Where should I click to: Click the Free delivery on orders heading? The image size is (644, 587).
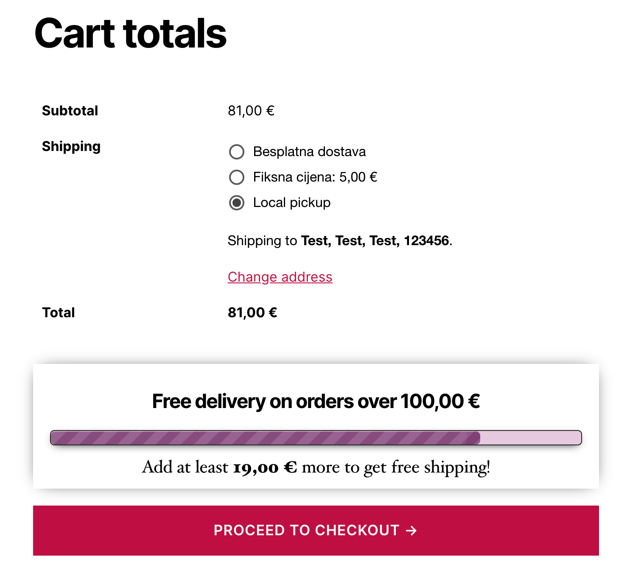(x=316, y=401)
